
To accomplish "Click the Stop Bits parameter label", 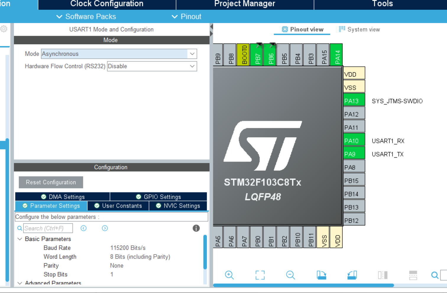I will tap(56, 274).
